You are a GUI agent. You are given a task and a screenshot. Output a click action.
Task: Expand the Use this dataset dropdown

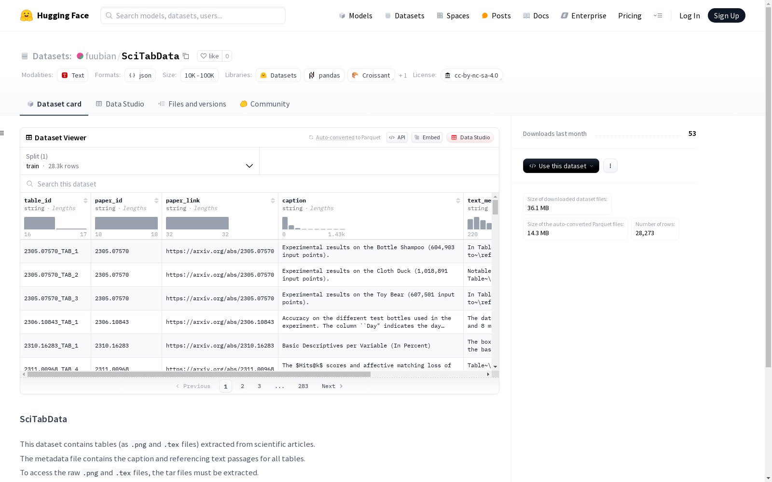point(561,166)
